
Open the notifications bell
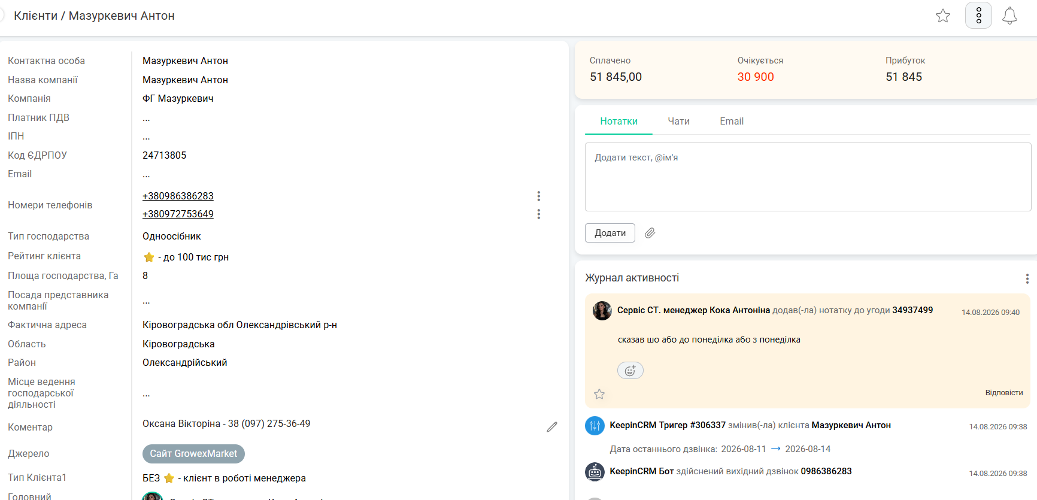click(x=1009, y=16)
